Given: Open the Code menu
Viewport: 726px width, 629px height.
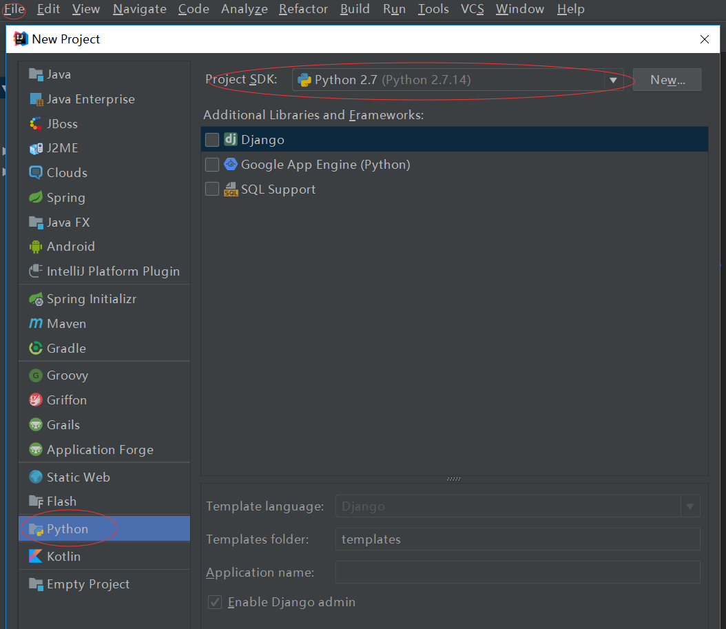Looking at the screenshot, I should [x=194, y=9].
